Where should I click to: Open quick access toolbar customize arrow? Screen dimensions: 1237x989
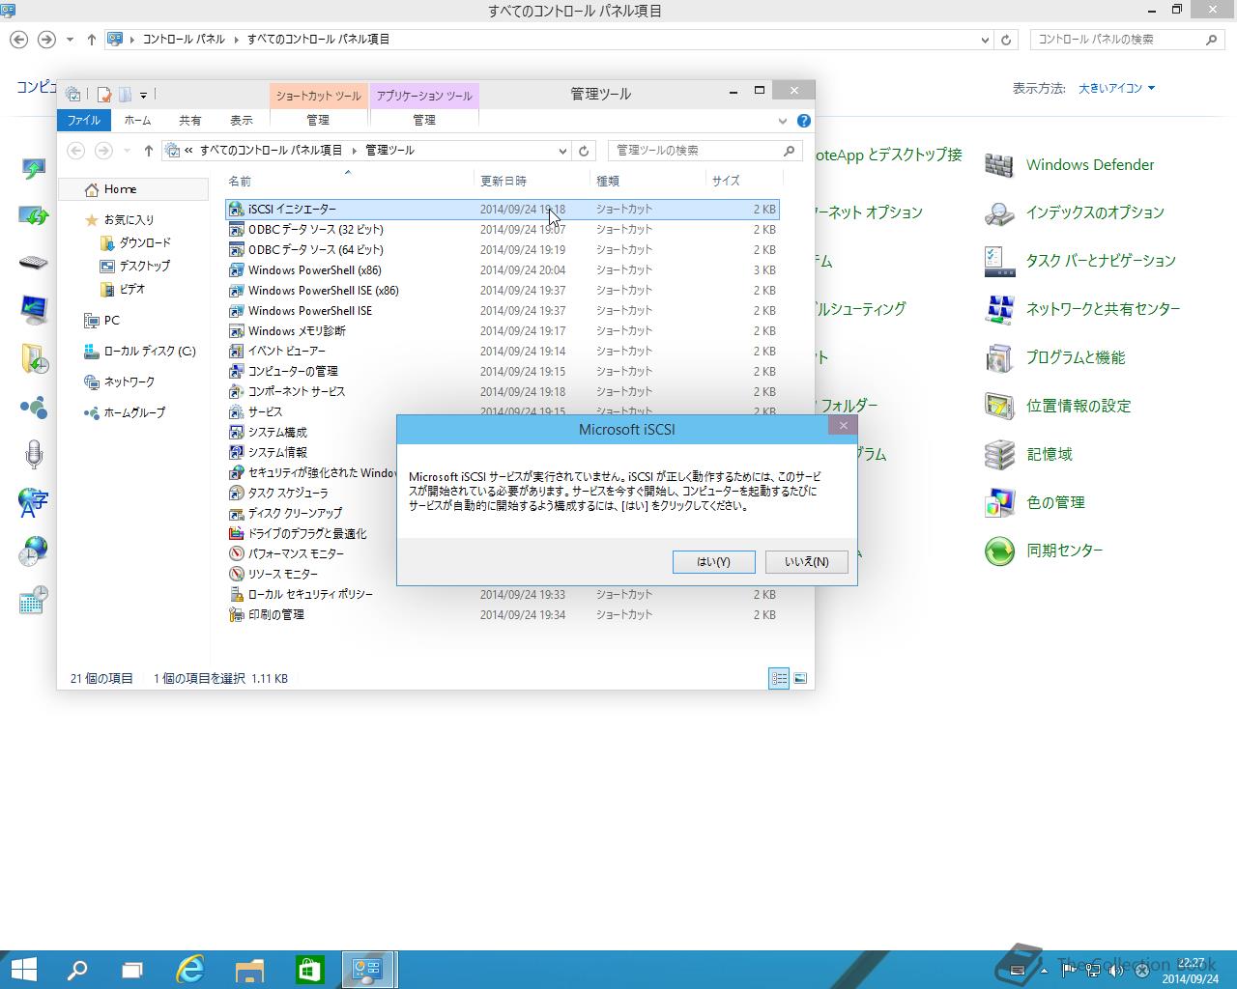(x=143, y=95)
